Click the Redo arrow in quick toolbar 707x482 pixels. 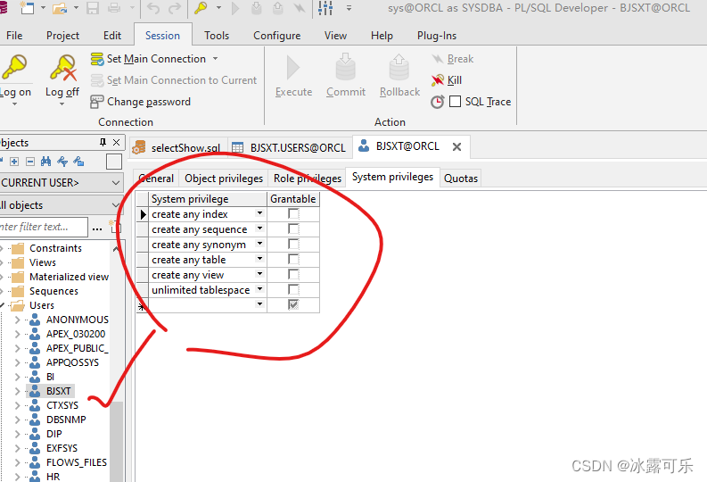click(175, 8)
